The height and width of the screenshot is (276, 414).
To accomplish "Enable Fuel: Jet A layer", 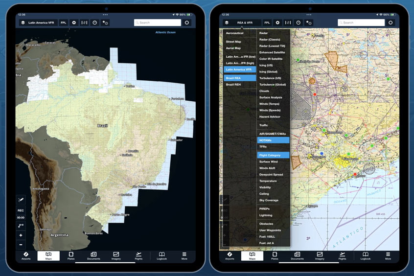I will point(273,243).
